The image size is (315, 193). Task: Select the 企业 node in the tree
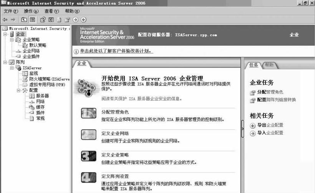tap(20, 34)
